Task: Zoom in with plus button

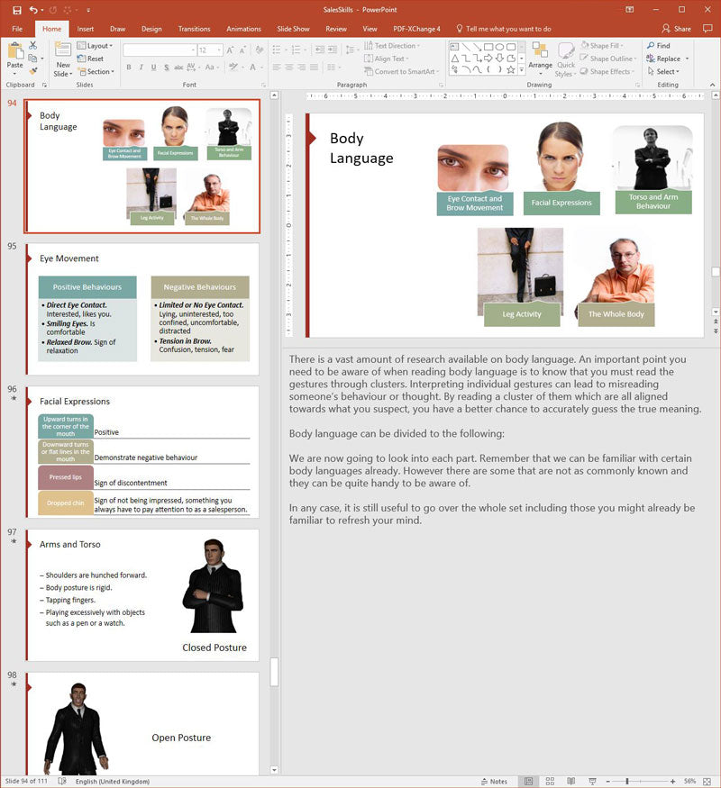Action: click(672, 781)
